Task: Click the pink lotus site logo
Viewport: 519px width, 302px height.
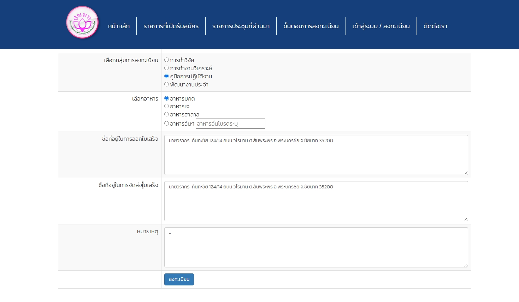Action: tap(82, 22)
